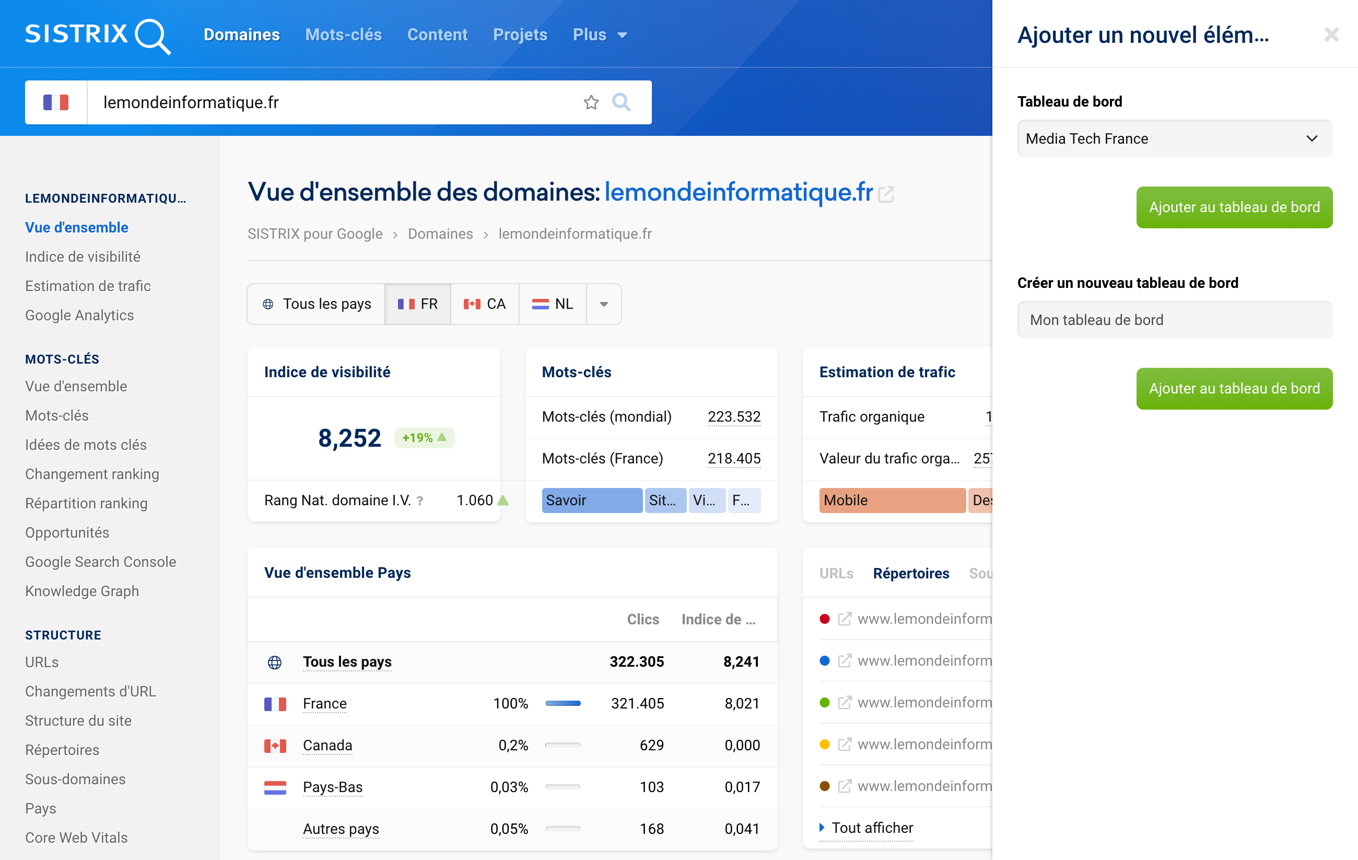
Task: Select the French flag country selector
Action: click(x=56, y=102)
